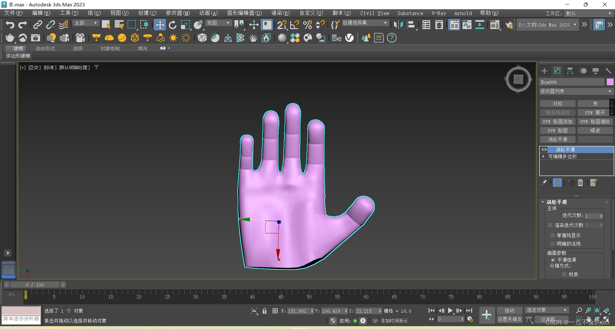Click the Redo arrow icon
This screenshot has height=329, width=615.
pyautogui.click(x=22, y=25)
